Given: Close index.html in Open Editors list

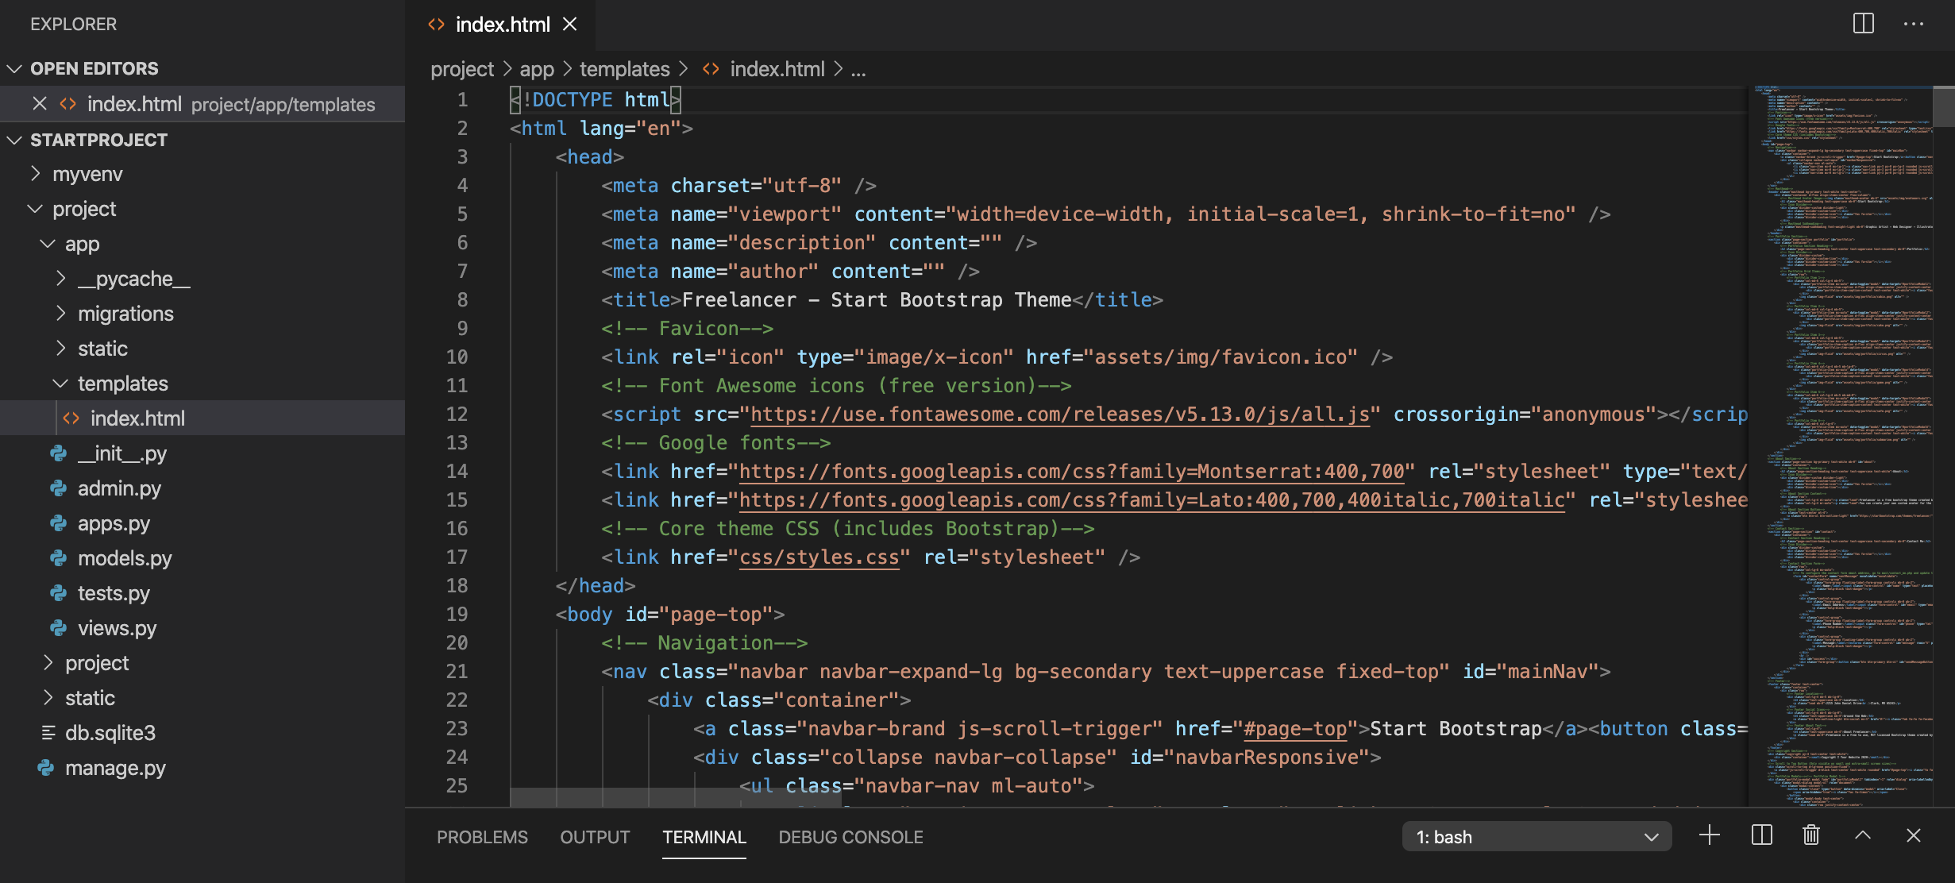Looking at the screenshot, I should [40, 104].
